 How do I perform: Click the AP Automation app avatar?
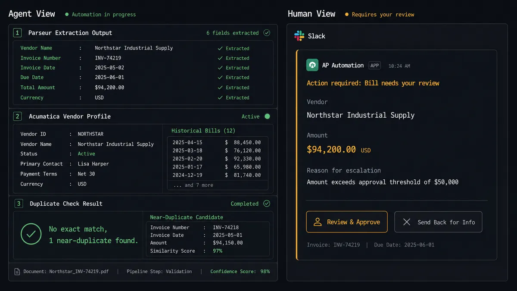pyautogui.click(x=312, y=65)
